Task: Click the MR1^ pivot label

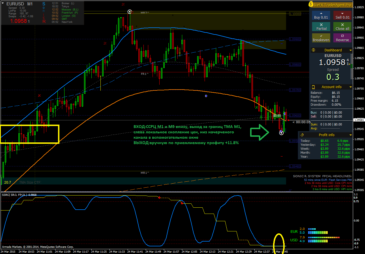Action: [145, 173]
